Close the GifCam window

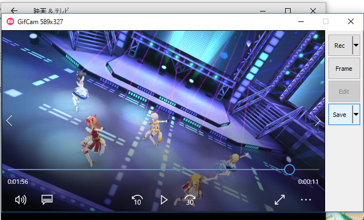pyautogui.click(x=351, y=21)
